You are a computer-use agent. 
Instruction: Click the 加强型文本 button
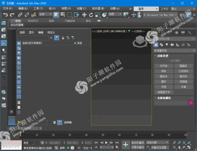pyautogui.click(x=164, y=92)
